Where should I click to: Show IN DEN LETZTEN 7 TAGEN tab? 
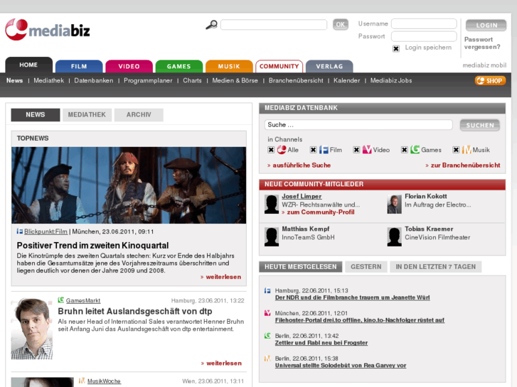point(435,267)
